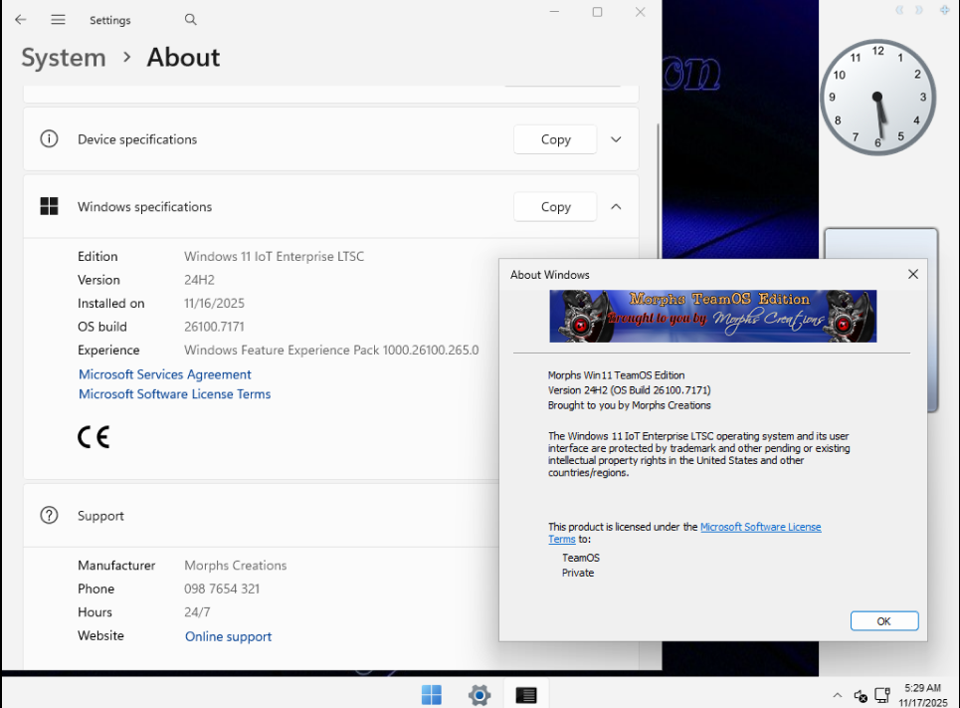Click the network icon in system tray

(882, 695)
